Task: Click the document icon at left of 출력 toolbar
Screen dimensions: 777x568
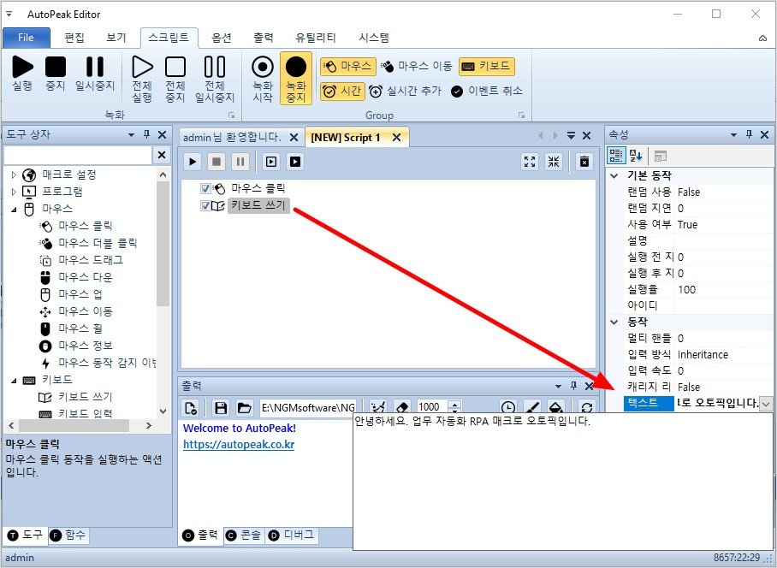Action: (190, 408)
